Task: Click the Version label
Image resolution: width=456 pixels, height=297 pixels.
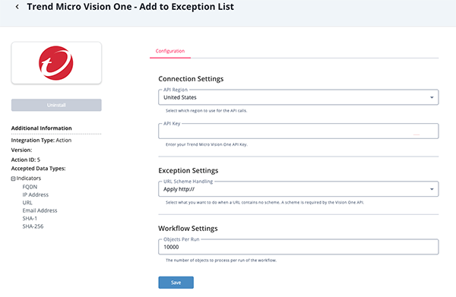Action: [x=21, y=150]
